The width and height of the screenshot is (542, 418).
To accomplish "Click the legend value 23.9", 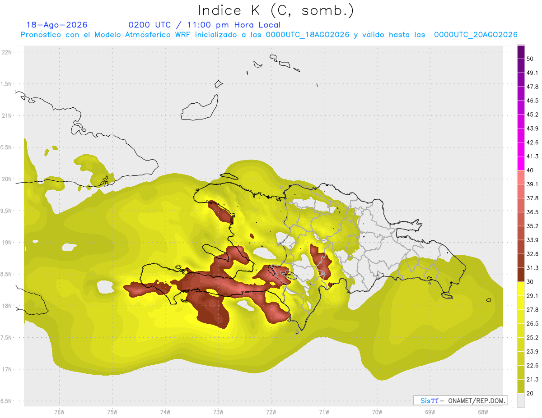I will coord(532,352).
